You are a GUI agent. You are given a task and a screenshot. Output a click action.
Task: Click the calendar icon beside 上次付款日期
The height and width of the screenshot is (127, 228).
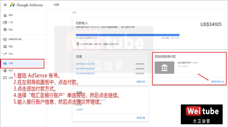78,44
